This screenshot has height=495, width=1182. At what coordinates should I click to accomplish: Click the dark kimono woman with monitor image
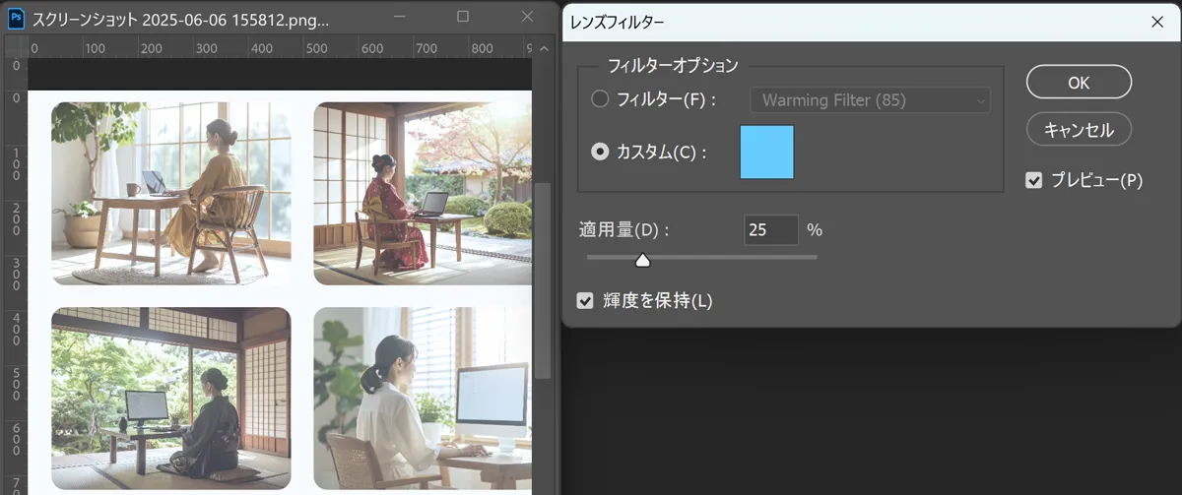[171, 399]
